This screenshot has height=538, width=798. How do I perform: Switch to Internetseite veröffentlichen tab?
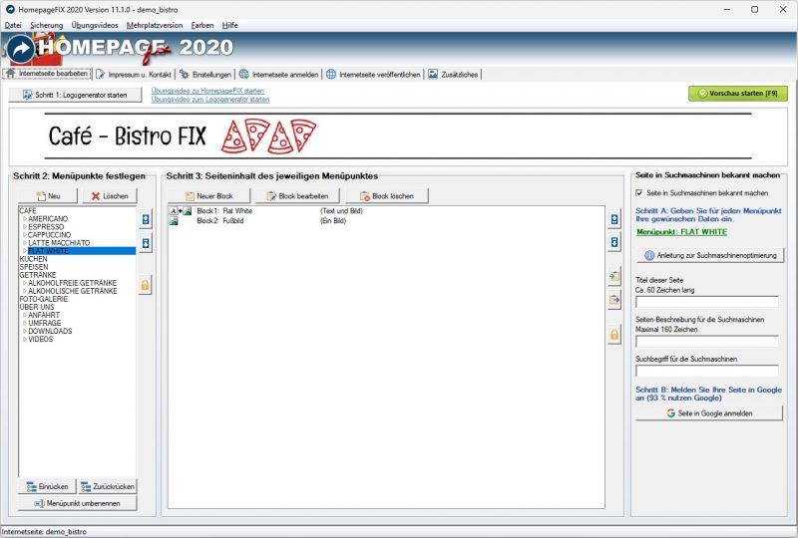(x=373, y=75)
